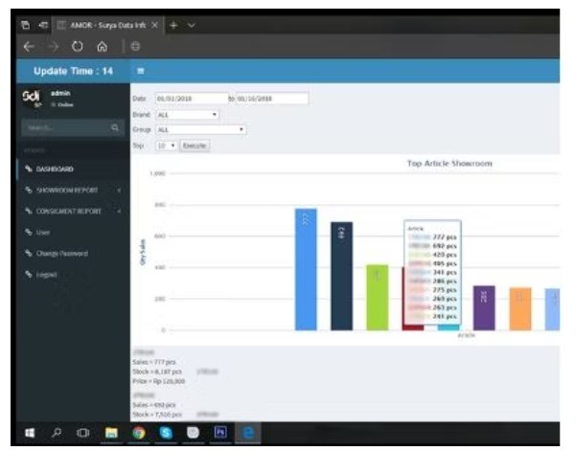576x451 pixels.
Task: Open the Windows Start menu
Action: [30, 433]
